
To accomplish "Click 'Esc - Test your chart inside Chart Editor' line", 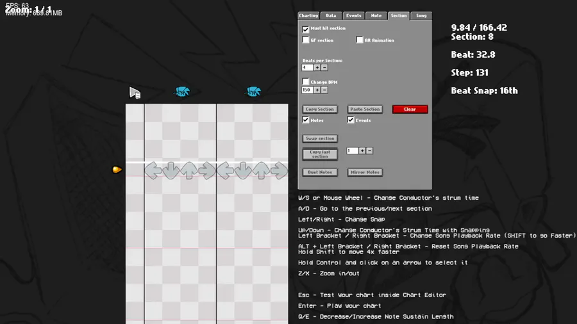I will coord(372,295).
